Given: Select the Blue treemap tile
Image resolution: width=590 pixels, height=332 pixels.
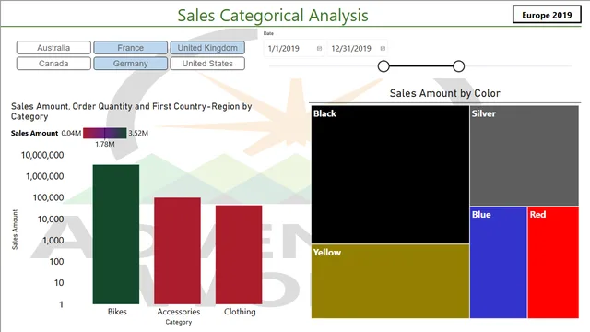Looking at the screenshot, I should point(498,262).
